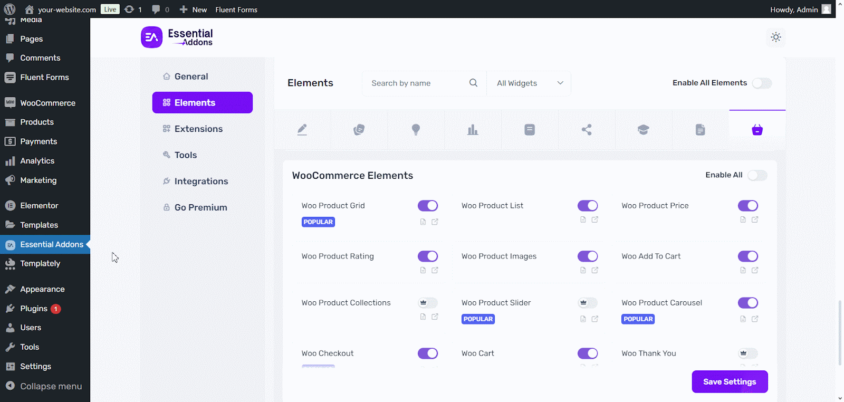
Task: Toggle the sun light/dark mode icon
Action: [775, 37]
